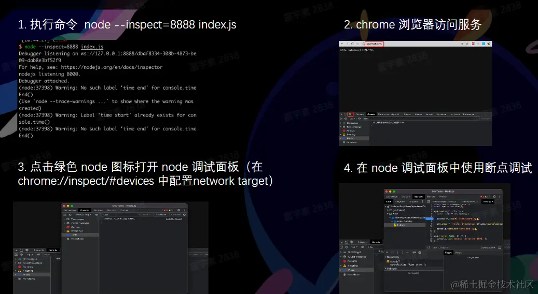Open kebab menu in step 3 Node DevTools header
538x294 pixels.
click(184, 210)
